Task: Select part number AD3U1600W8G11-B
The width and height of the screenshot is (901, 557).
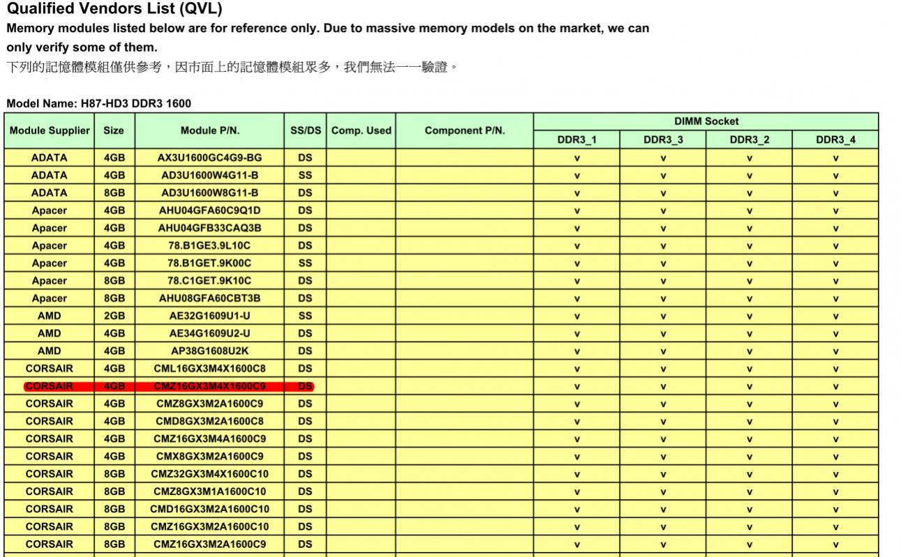Action: point(209,192)
